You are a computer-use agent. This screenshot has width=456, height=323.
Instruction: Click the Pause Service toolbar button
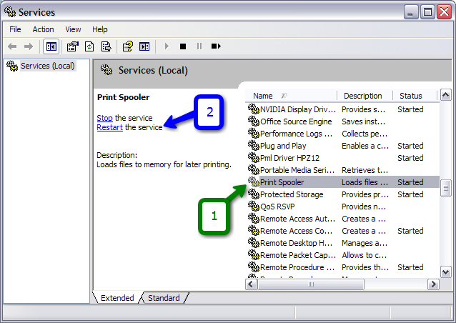(x=199, y=46)
